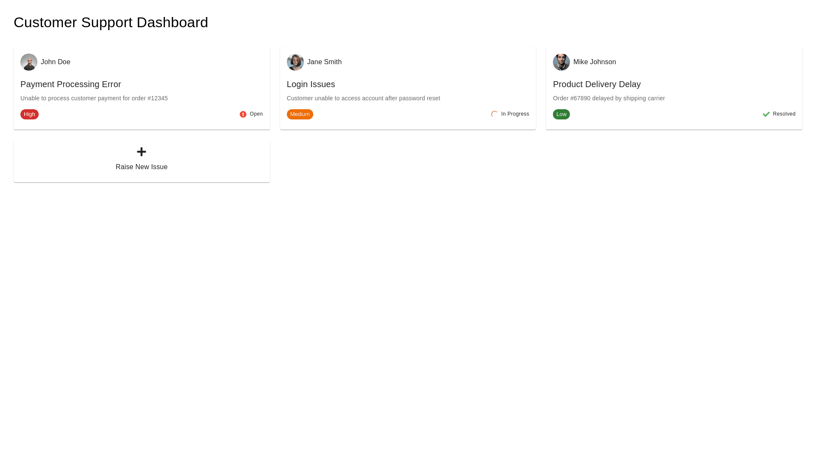Click the John Doe name label
Screen dimensions: 816x459
pos(56,62)
